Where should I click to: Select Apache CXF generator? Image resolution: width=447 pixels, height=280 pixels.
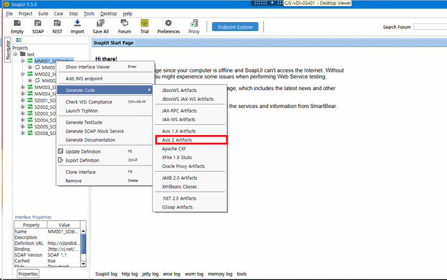click(x=190, y=149)
